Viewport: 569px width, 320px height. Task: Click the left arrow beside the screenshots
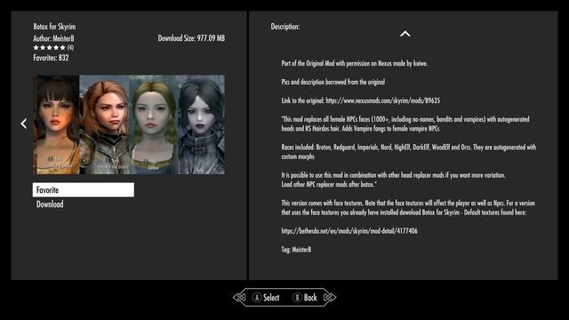24,124
